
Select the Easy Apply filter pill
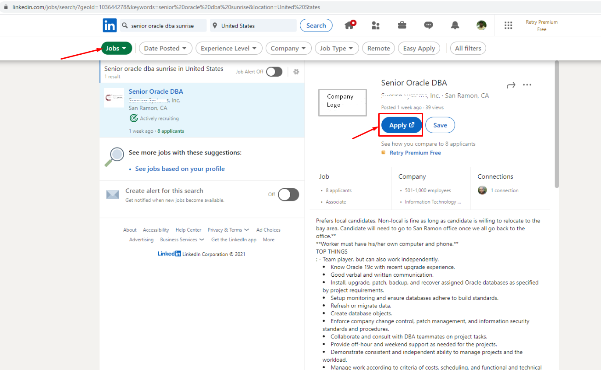419,48
